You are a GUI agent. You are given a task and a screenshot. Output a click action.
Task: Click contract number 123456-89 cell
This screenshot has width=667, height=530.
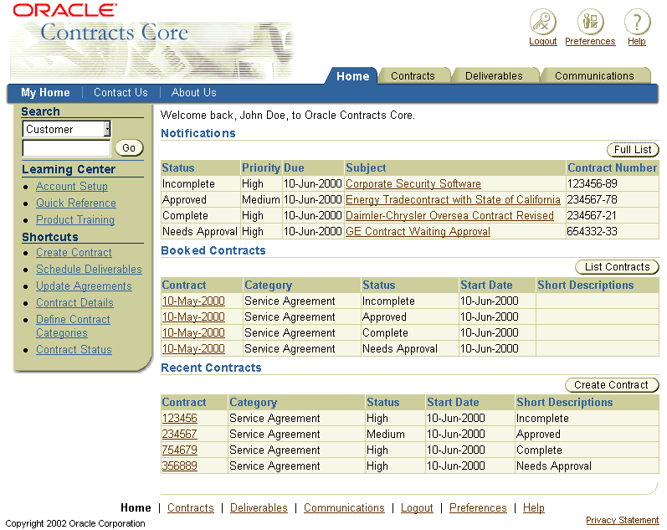[x=613, y=184]
